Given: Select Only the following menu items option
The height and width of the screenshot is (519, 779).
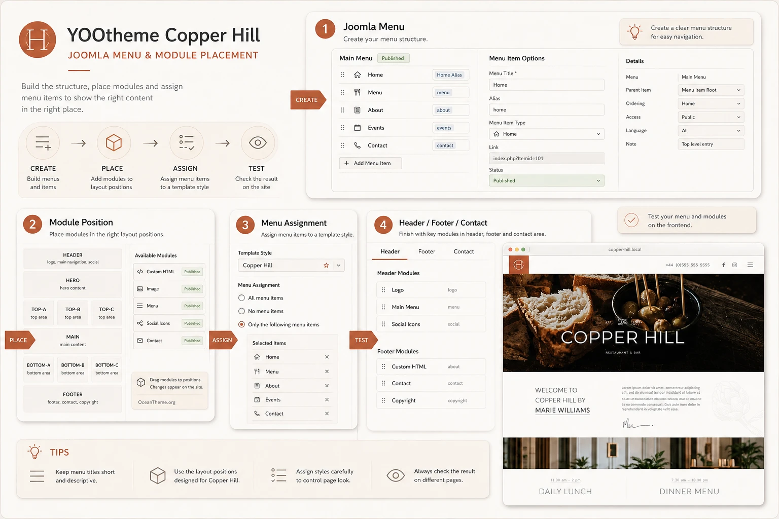Looking at the screenshot, I should tap(242, 324).
